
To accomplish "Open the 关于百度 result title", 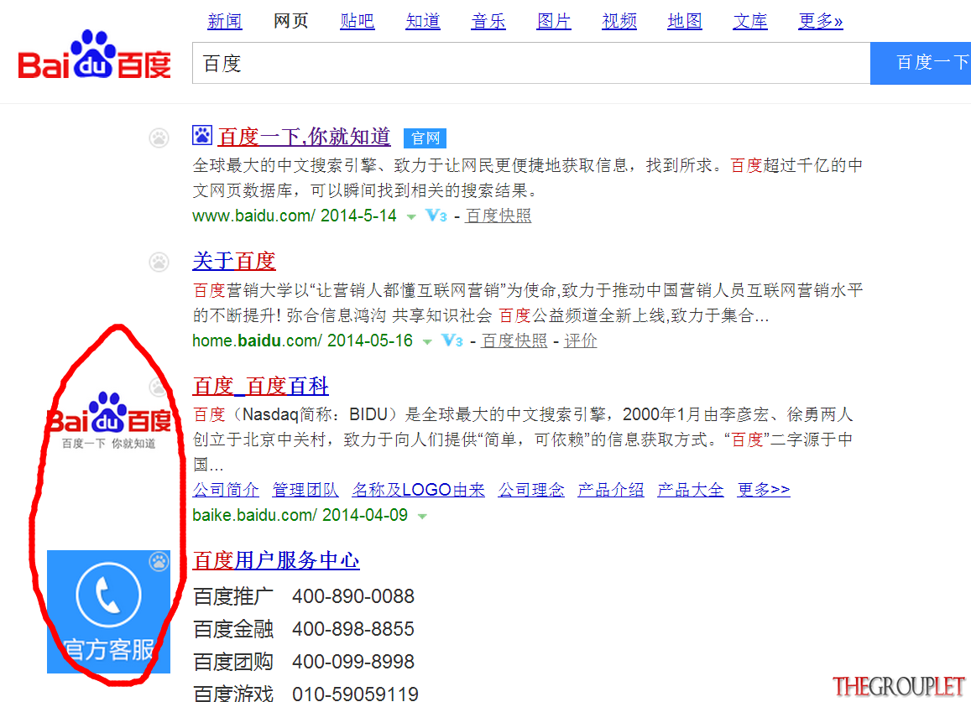I will (234, 261).
